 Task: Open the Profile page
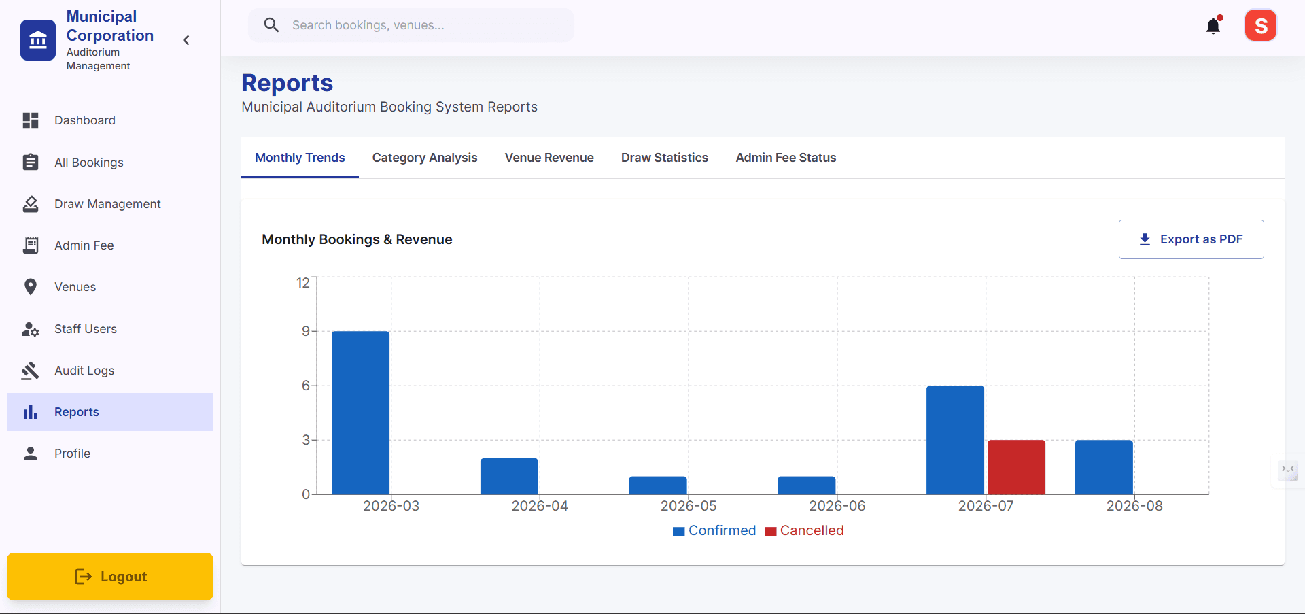110,454
